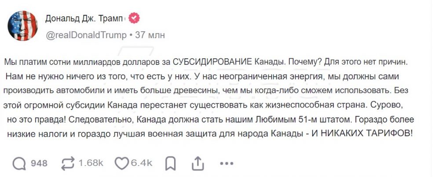Open the three-dot more options menu
Screen dimensions: 442x177
coord(226,163)
